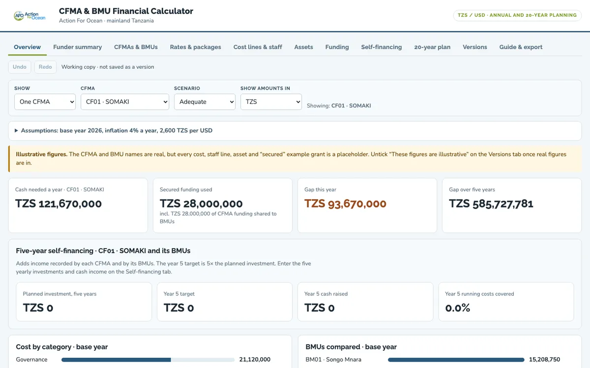
Task: Click the BM01 · Songo Mnara comparison bar
Action: point(456,360)
